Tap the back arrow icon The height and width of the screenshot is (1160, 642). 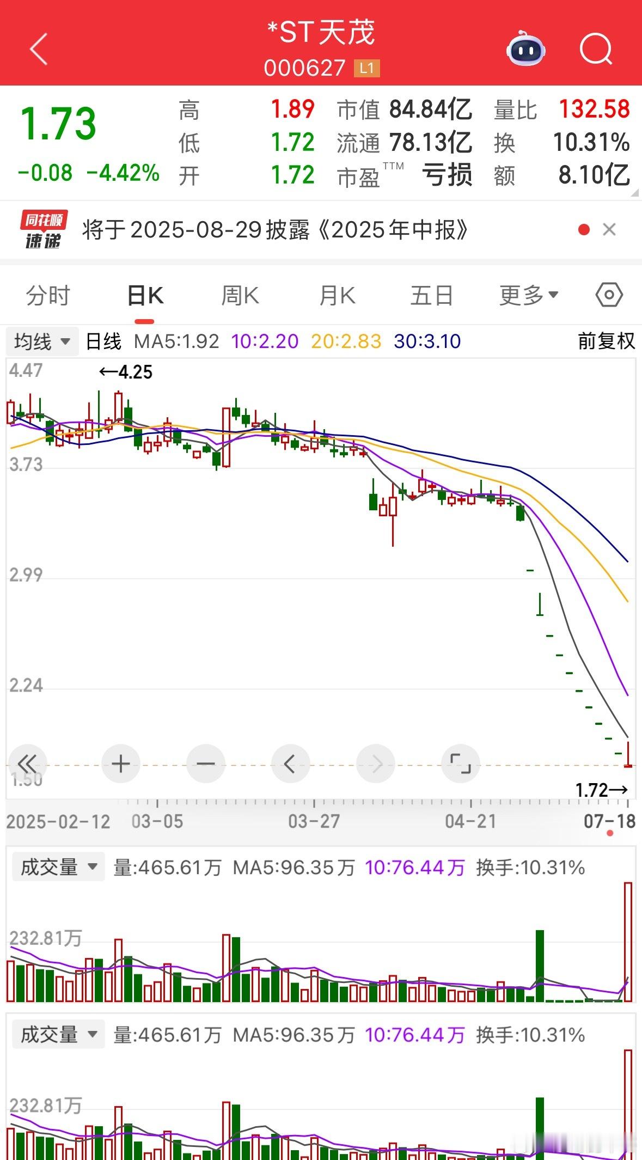(39, 49)
